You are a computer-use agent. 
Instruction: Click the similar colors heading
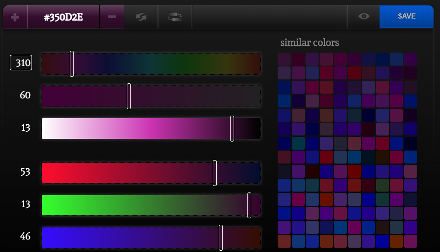tap(310, 42)
